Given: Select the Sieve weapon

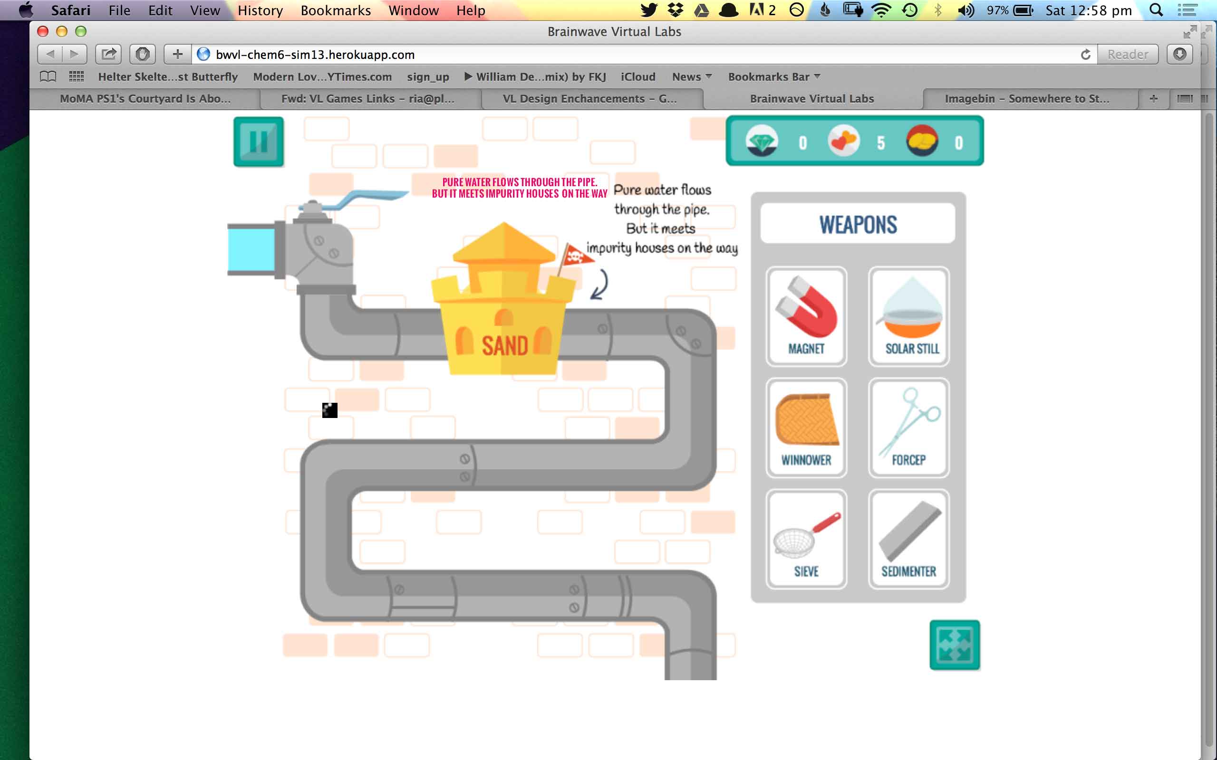Looking at the screenshot, I should click(806, 539).
